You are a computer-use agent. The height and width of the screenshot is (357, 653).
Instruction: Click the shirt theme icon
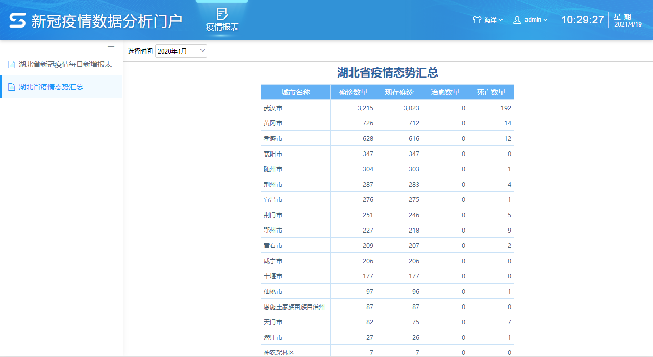[477, 20]
